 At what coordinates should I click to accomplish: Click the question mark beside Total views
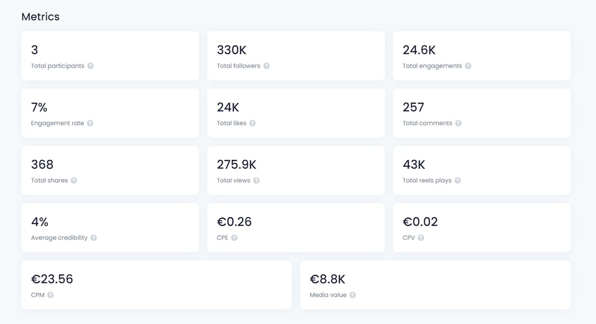point(256,180)
